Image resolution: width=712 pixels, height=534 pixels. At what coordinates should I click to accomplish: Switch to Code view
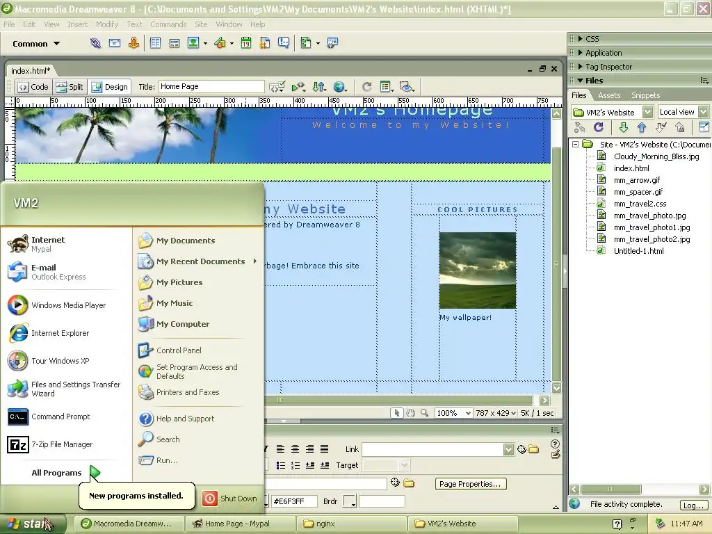(33, 87)
